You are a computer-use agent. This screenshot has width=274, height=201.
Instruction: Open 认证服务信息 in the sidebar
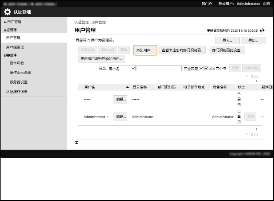[x=17, y=92]
